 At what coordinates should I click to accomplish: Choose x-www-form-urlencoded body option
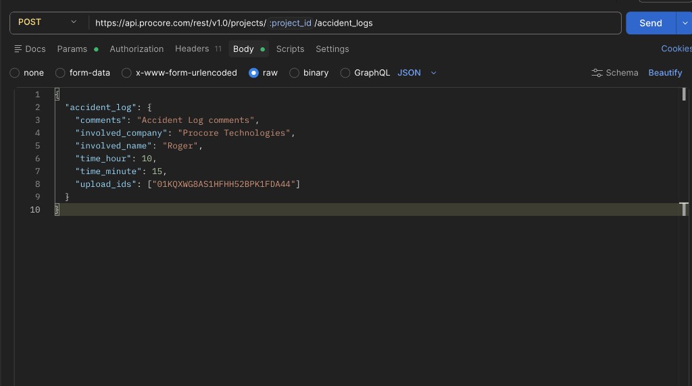click(126, 73)
